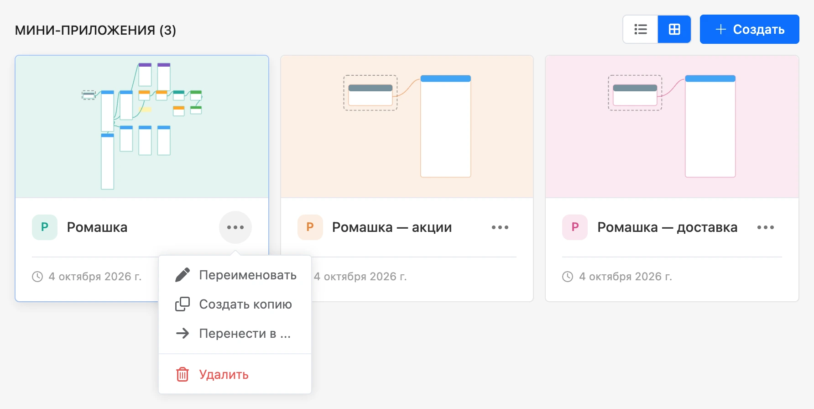Switch to list view

pyautogui.click(x=640, y=29)
